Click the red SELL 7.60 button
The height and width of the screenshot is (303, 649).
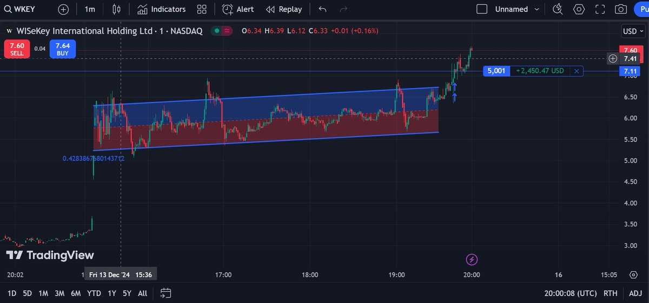(16, 49)
